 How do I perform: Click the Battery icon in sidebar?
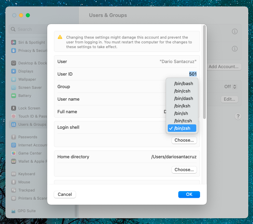[14, 96]
